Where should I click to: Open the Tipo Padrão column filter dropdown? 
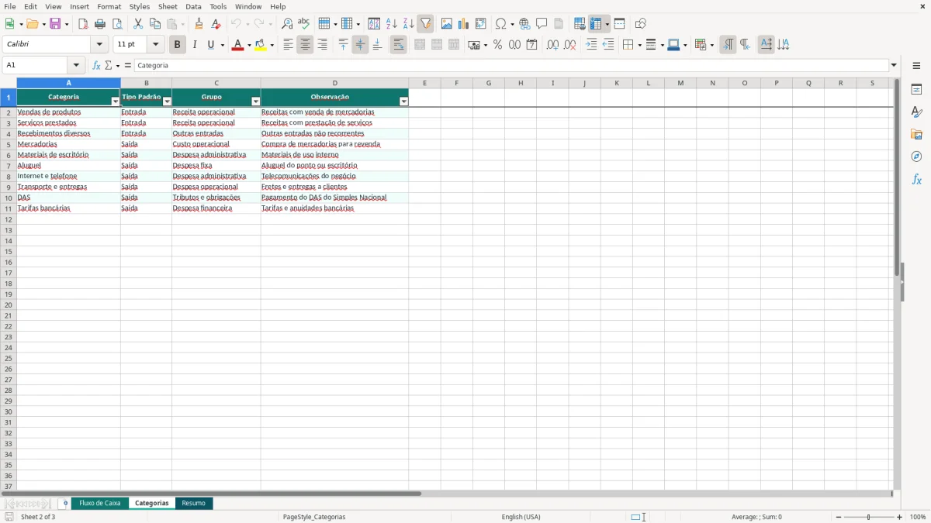coord(167,102)
